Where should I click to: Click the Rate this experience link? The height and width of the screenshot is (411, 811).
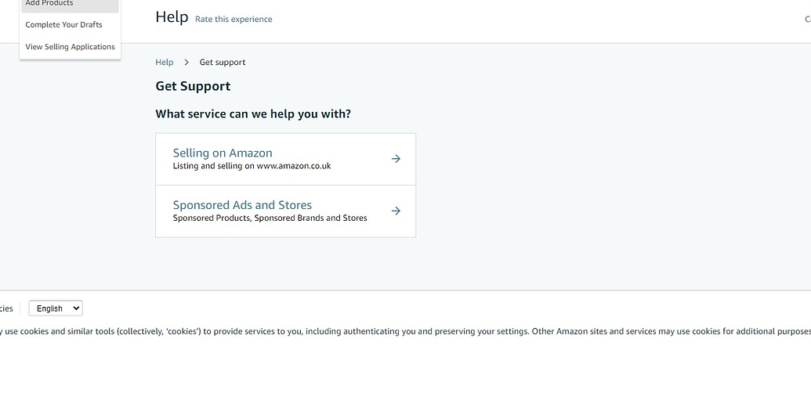click(234, 19)
